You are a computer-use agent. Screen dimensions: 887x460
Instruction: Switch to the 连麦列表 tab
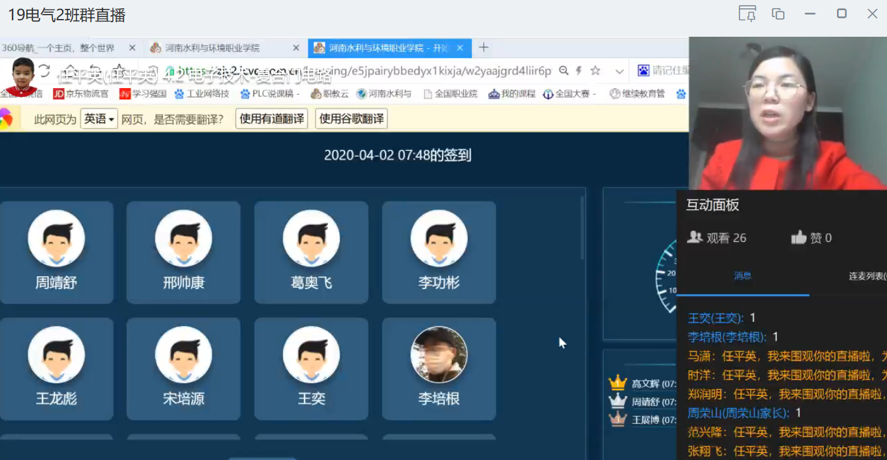(866, 276)
